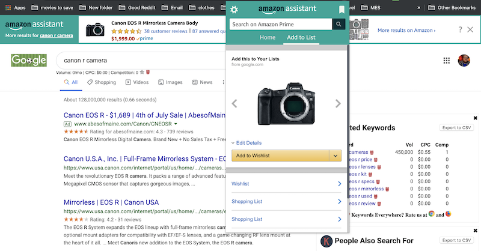Close the Related Keywords box
The image size is (481, 251).
click(x=475, y=118)
